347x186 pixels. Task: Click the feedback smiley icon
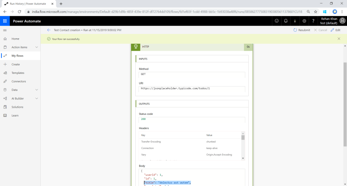point(277,21)
